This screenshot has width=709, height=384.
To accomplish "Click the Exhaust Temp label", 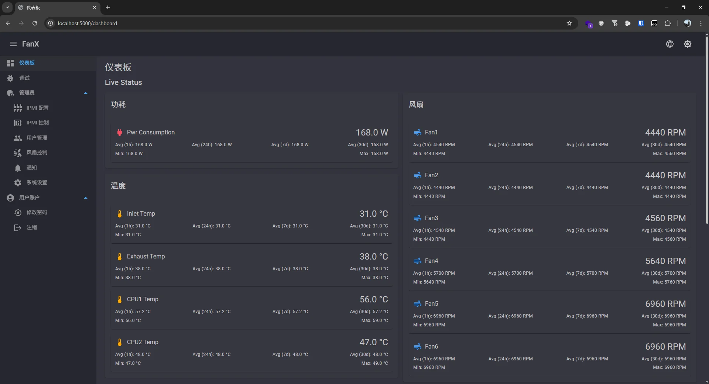I will pos(146,257).
